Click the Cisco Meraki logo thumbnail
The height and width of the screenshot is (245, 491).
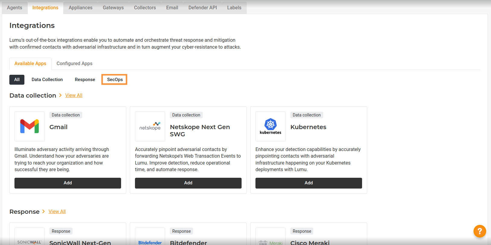[271, 239]
